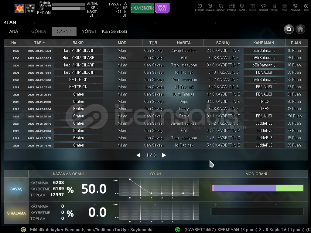
Task: Open Ayarlar settings gear icon
Action: (x=295, y=7)
